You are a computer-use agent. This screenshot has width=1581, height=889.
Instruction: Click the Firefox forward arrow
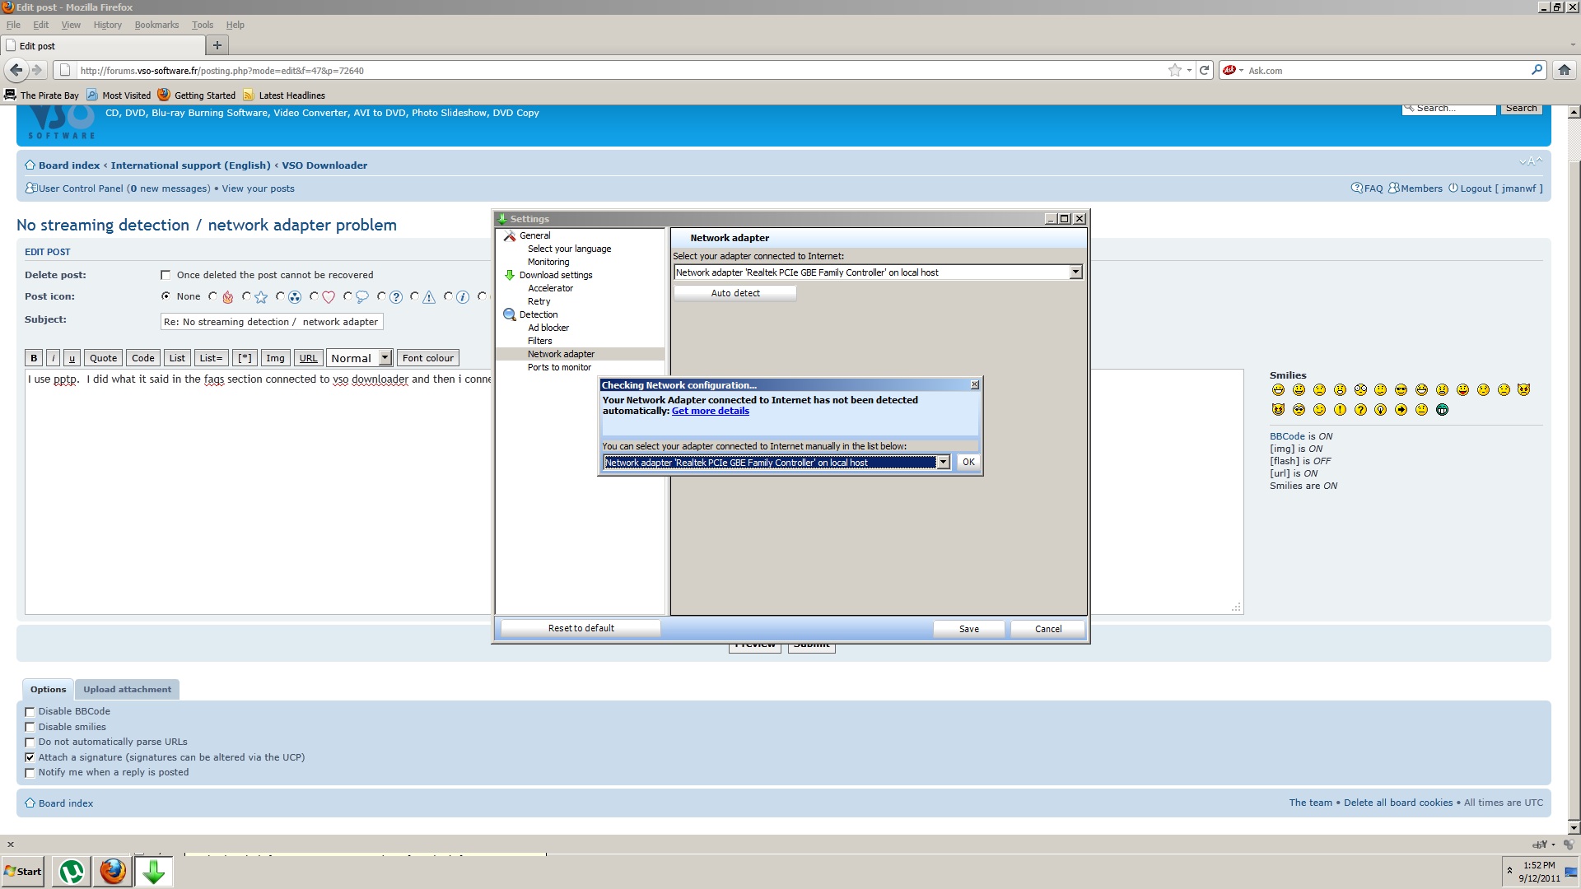coord(37,70)
